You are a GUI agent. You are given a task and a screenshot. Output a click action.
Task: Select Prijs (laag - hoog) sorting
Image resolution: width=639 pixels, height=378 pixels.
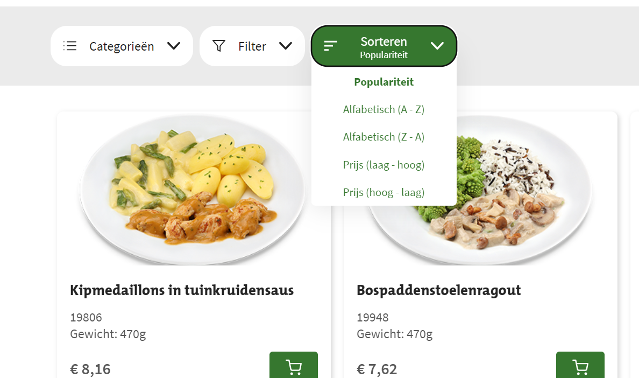(384, 164)
